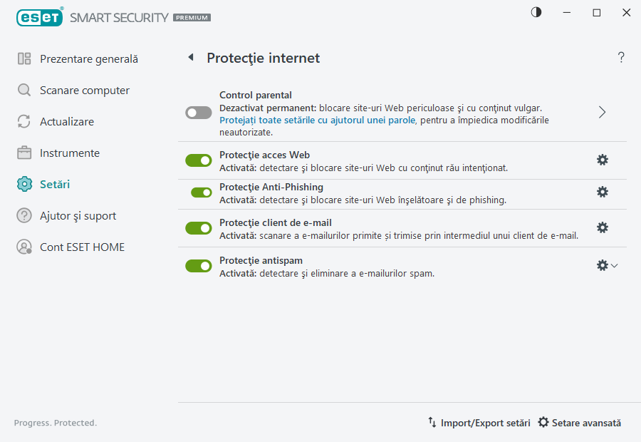Open settings gear for Protecţie client de e-mail

(x=603, y=227)
